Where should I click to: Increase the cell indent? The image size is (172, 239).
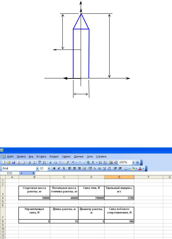[x=120, y=169]
